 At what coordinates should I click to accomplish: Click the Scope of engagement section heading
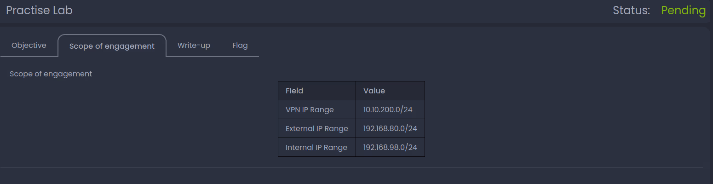point(51,74)
